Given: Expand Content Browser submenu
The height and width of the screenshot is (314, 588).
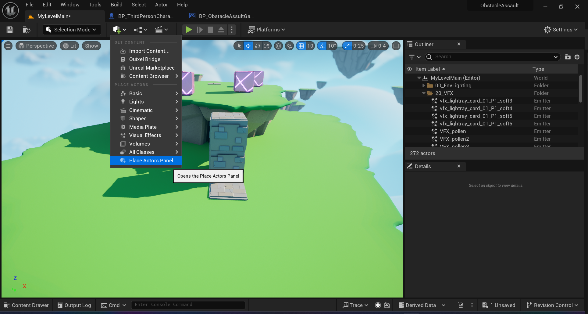Looking at the screenshot, I should click(x=146, y=76).
